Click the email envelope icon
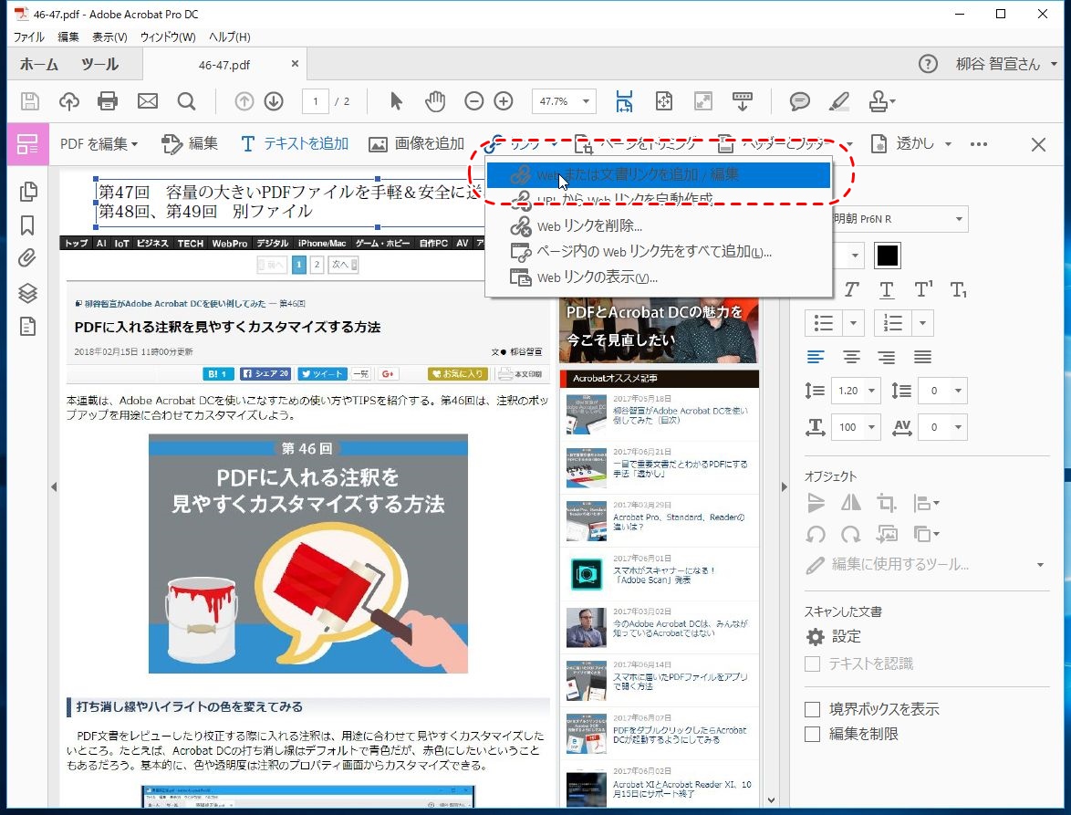The width and height of the screenshot is (1071, 815). 147,101
